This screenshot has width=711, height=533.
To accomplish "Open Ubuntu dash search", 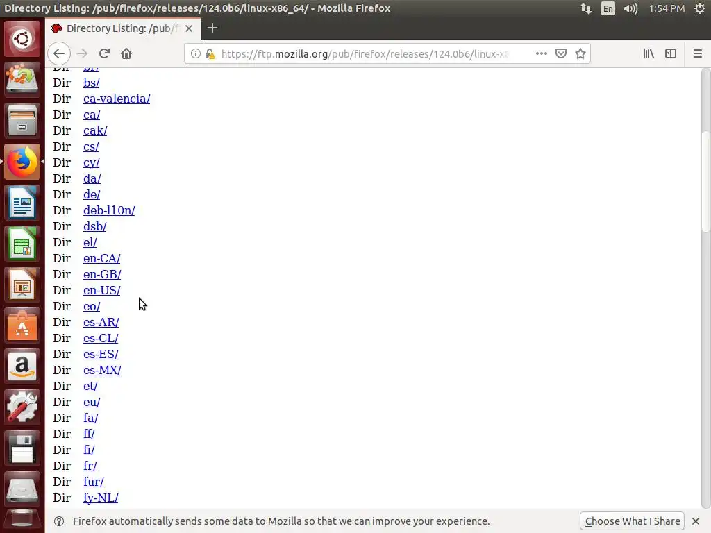I will click(x=22, y=39).
